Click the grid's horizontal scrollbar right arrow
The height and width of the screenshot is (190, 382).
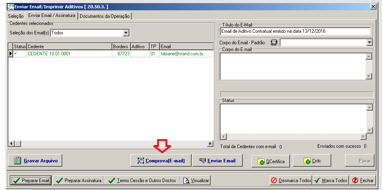(x=210, y=143)
